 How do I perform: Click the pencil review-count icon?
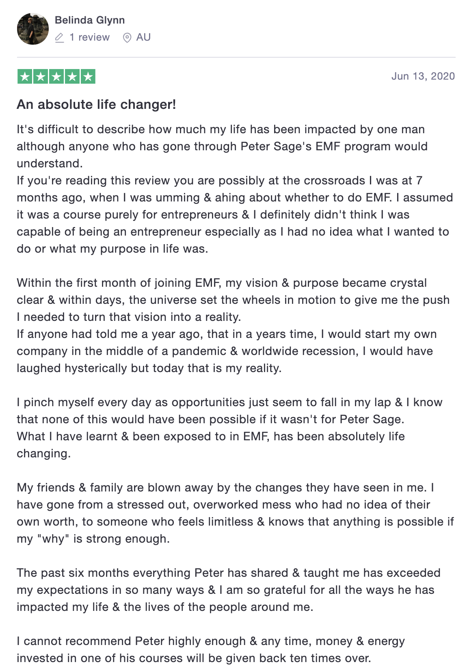coord(59,38)
